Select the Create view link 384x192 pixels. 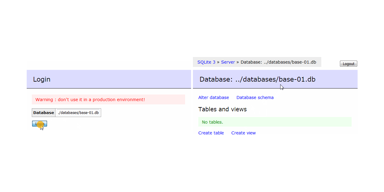[x=243, y=133]
